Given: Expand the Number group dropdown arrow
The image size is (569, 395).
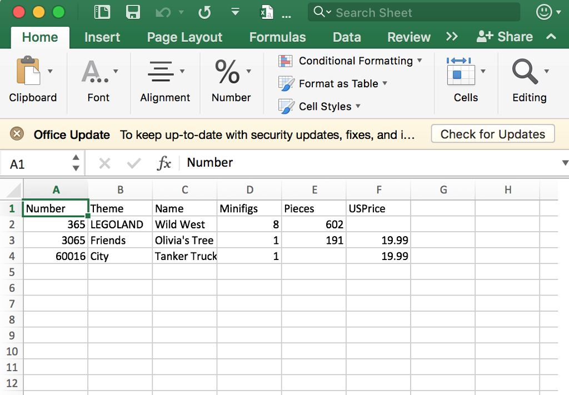Looking at the screenshot, I should click(x=248, y=71).
